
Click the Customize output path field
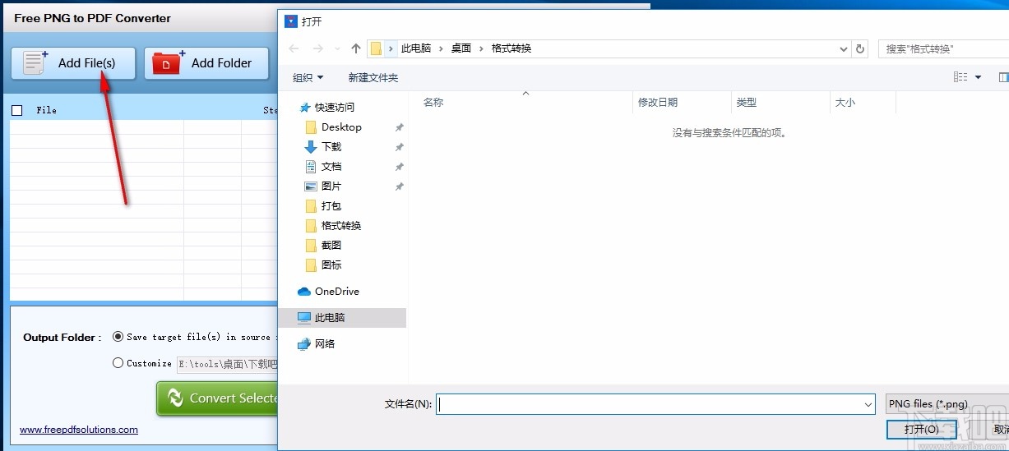(x=228, y=364)
